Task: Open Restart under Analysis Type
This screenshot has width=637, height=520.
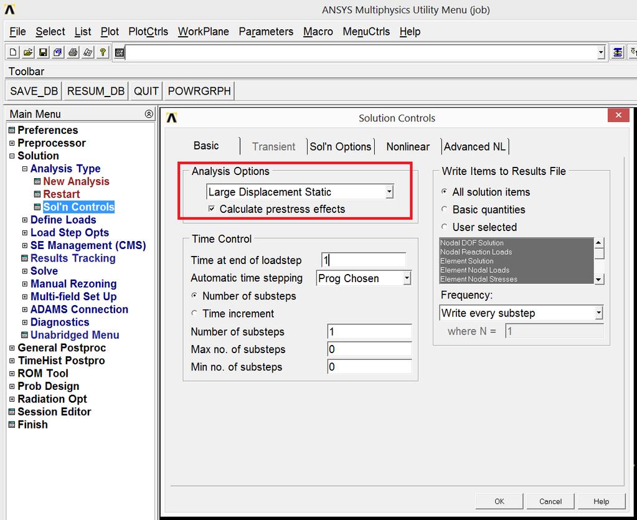Action: point(62,194)
